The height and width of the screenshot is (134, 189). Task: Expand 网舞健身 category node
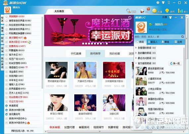pyautogui.click(x=7, y=51)
